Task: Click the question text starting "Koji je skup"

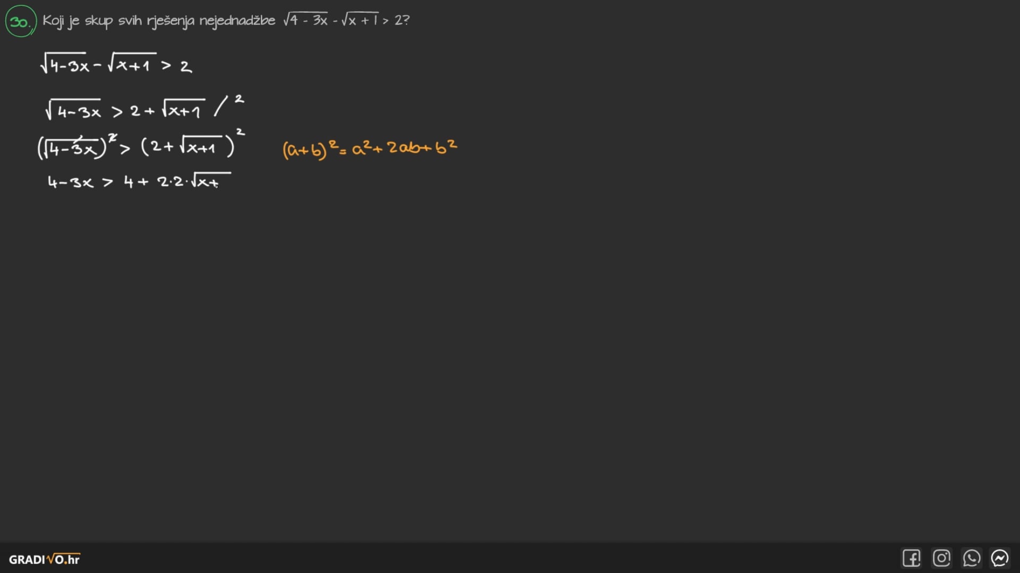Action: click(158, 21)
